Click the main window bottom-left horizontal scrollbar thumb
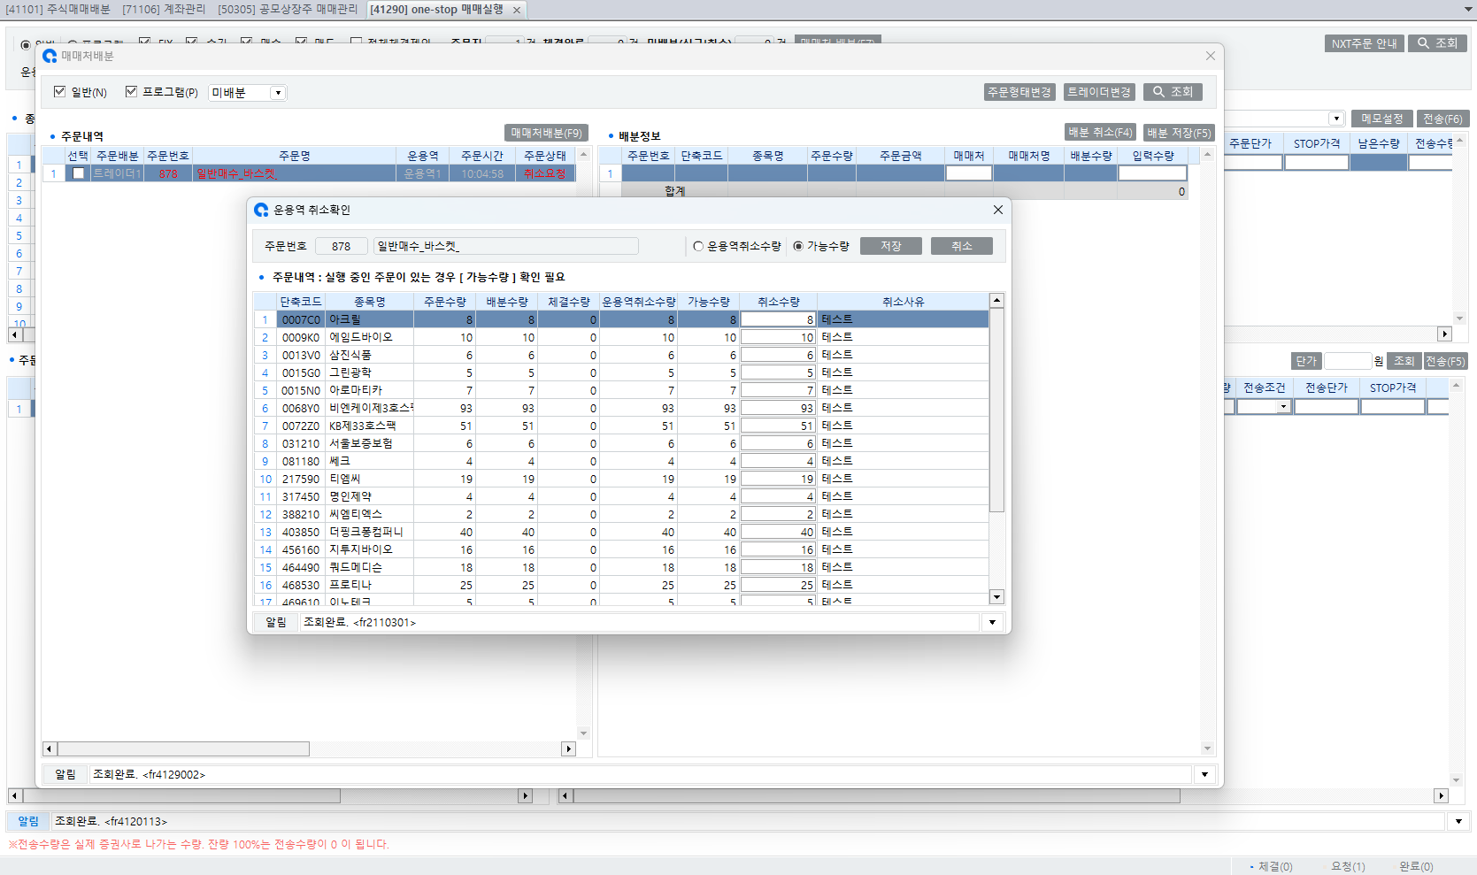 point(181,795)
